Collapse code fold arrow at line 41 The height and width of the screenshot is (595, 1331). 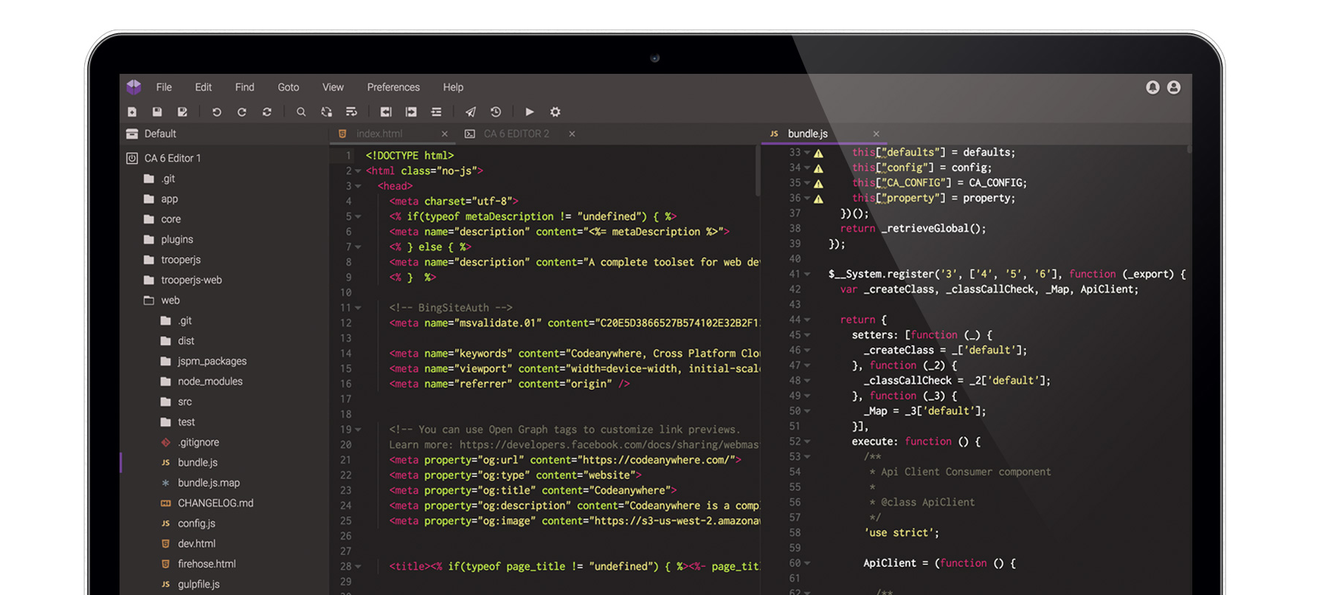pyautogui.click(x=807, y=275)
